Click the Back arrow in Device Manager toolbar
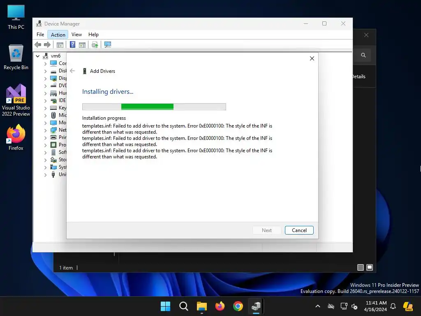 pyautogui.click(x=38, y=44)
